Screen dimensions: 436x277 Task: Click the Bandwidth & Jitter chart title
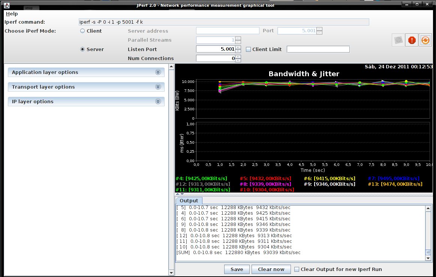tap(304, 74)
